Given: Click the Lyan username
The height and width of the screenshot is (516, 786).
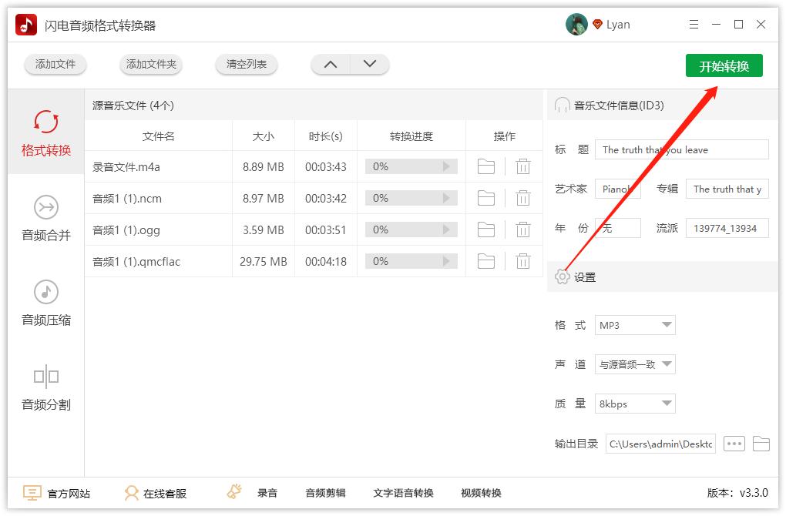Looking at the screenshot, I should (x=618, y=25).
